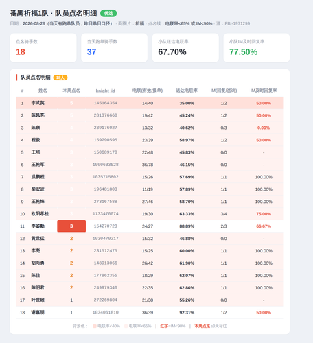The height and width of the screenshot is (343, 313).
Task: Click the source ID FBI-1971299
Action: [x=237, y=23]
